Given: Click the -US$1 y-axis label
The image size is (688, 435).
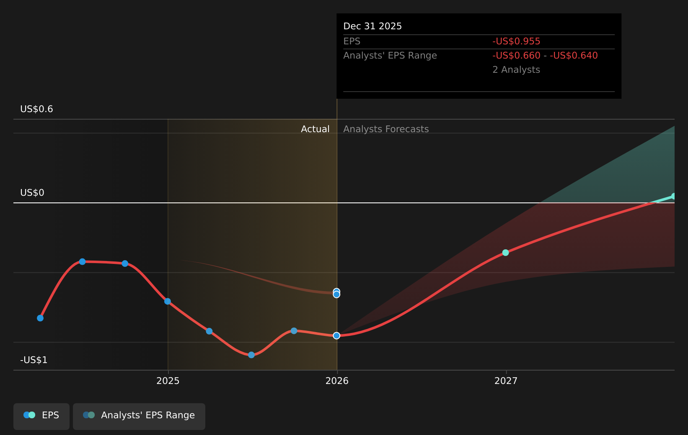Looking at the screenshot, I should (34, 360).
